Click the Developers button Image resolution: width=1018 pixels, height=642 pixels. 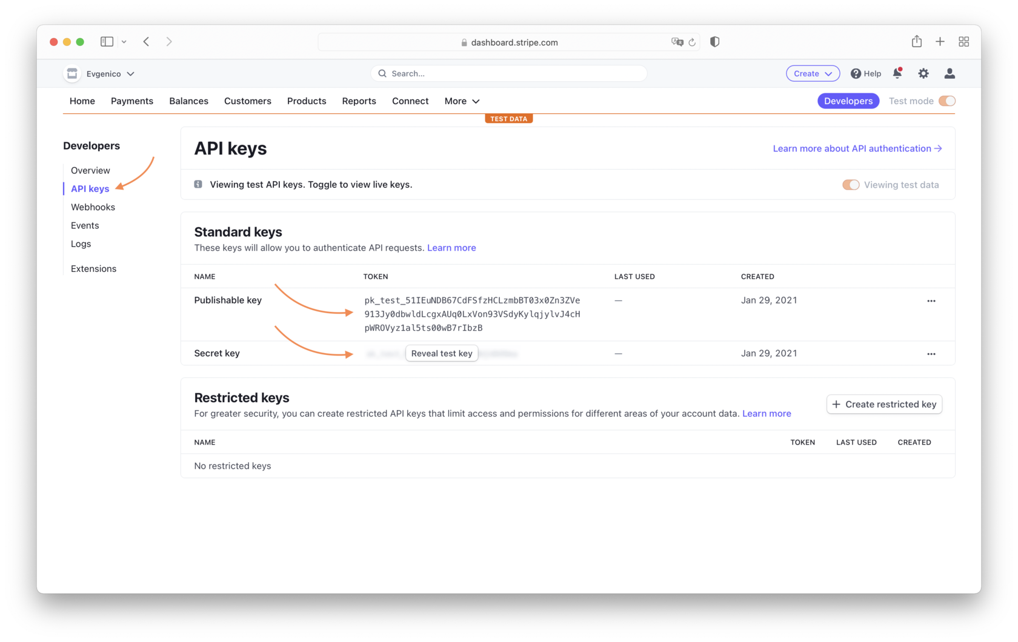[x=848, y=101]
